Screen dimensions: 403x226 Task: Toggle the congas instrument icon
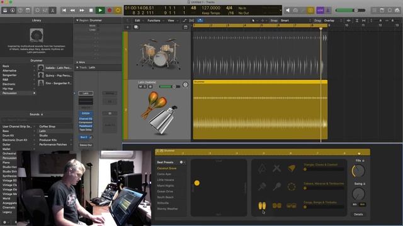click(x=262, y=205)
